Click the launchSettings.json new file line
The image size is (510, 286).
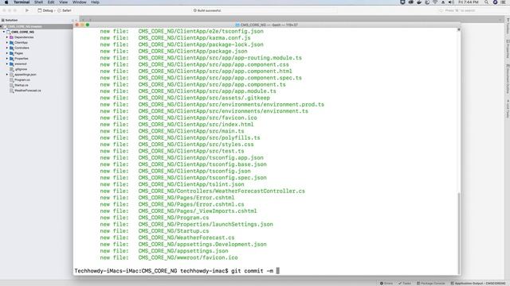pos(186,224)
